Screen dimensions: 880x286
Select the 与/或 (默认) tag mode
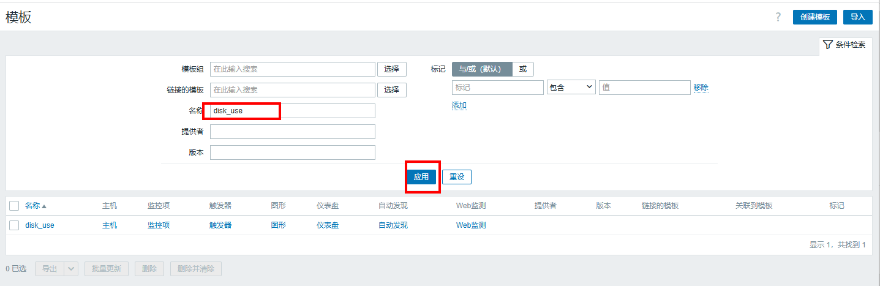(481, 69)
